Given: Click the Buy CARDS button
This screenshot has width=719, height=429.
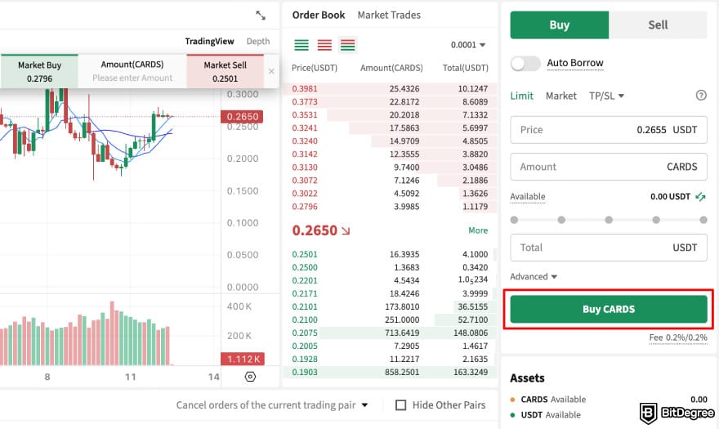Looking at the screenshot, I should (x=609, y=309).
